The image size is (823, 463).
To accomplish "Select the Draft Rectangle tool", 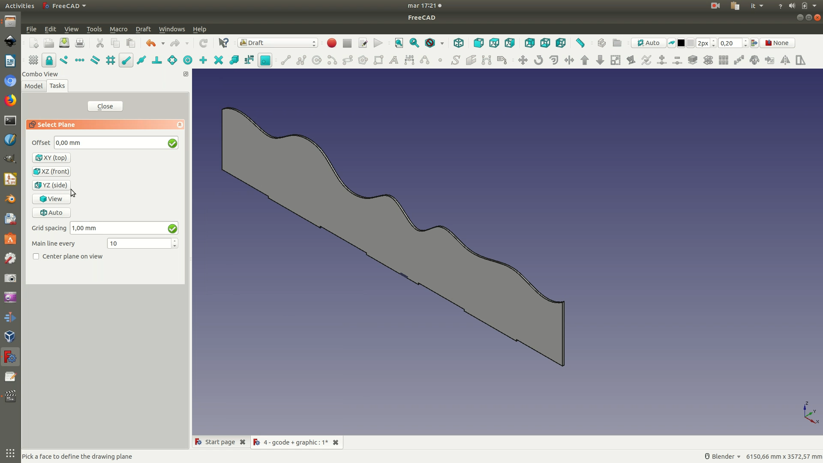I will click(x=378, y=60).
